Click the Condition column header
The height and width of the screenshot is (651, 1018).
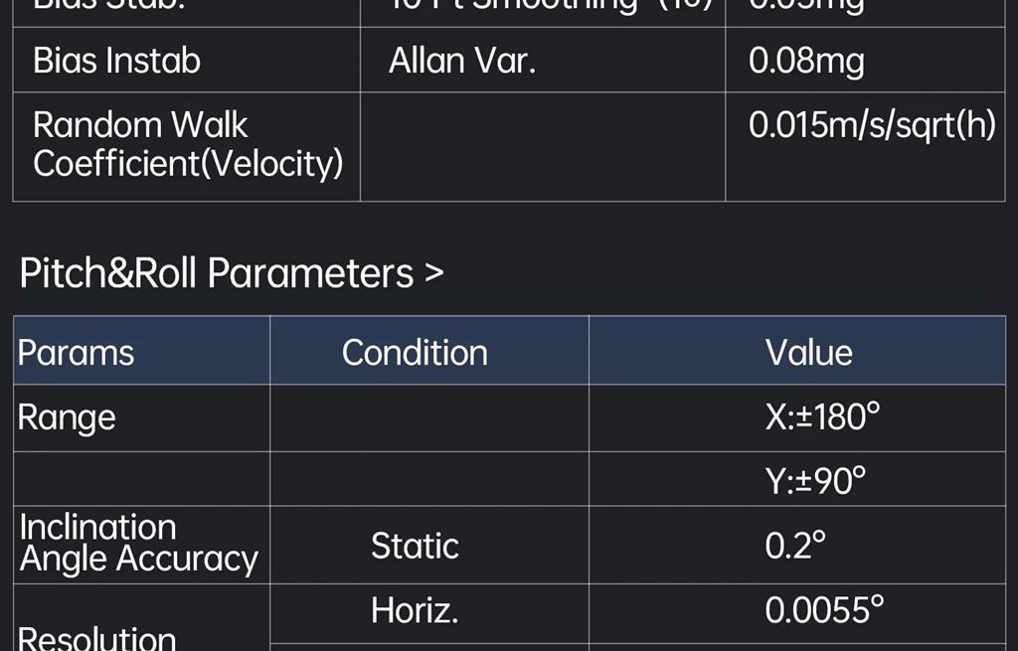(415, 353)
